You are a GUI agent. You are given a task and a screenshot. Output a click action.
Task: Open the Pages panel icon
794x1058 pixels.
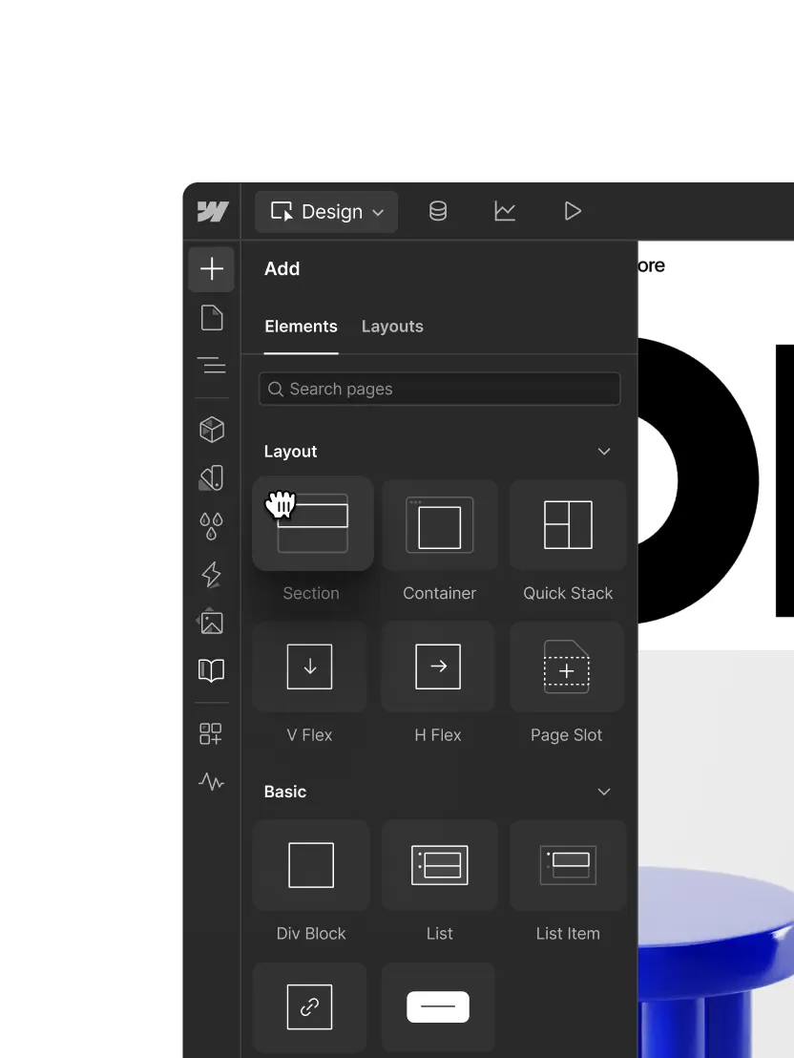(x=212, y=318)
